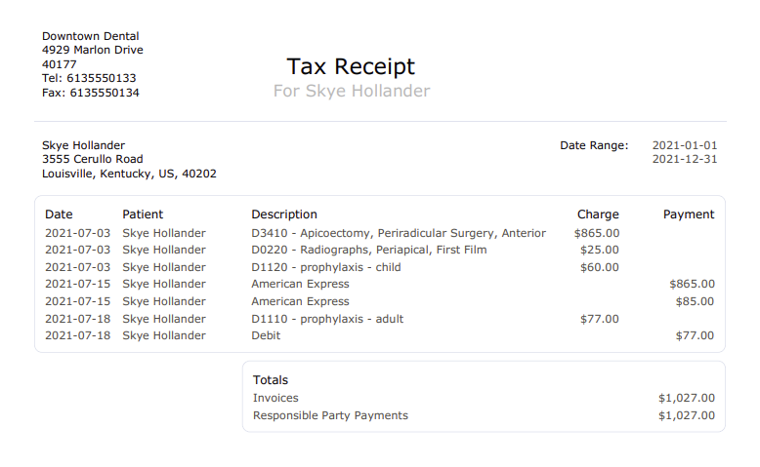Click the $865.00 American Express payment

692,284
